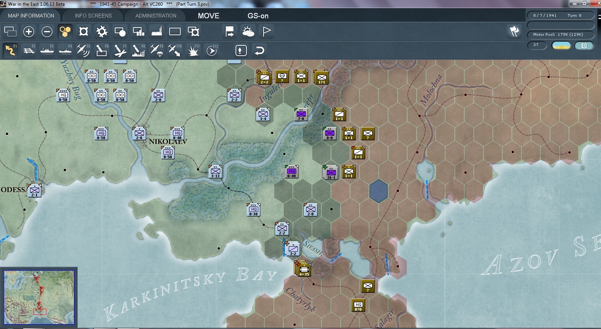This screenshot has width=601, height=329.
Task: Select F11 explosion mode icon
Action: (193, 50)
